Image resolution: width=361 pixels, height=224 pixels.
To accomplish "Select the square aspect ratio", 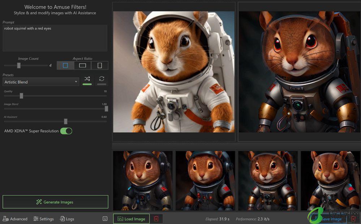I will point(65,65).
